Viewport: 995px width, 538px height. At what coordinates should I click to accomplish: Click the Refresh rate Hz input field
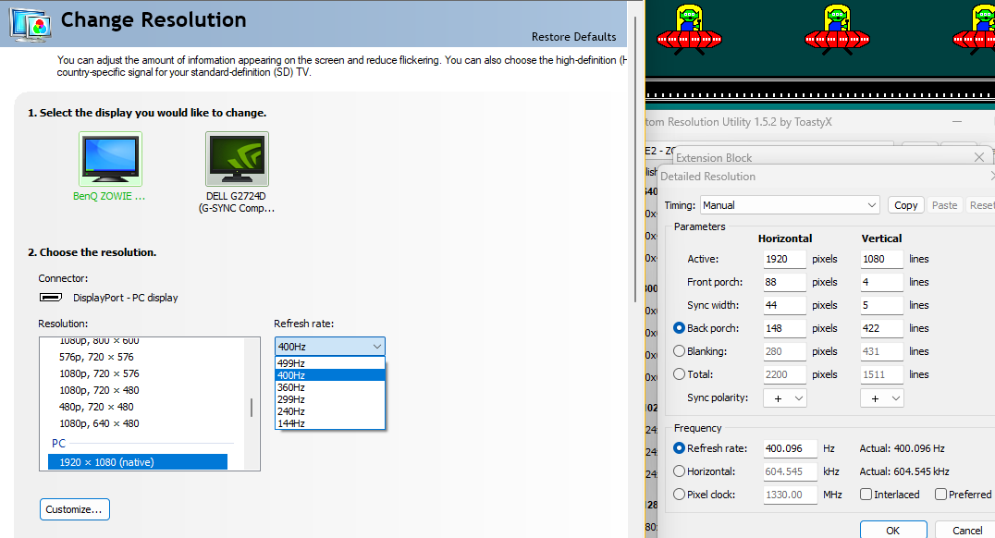pos(790,448)
